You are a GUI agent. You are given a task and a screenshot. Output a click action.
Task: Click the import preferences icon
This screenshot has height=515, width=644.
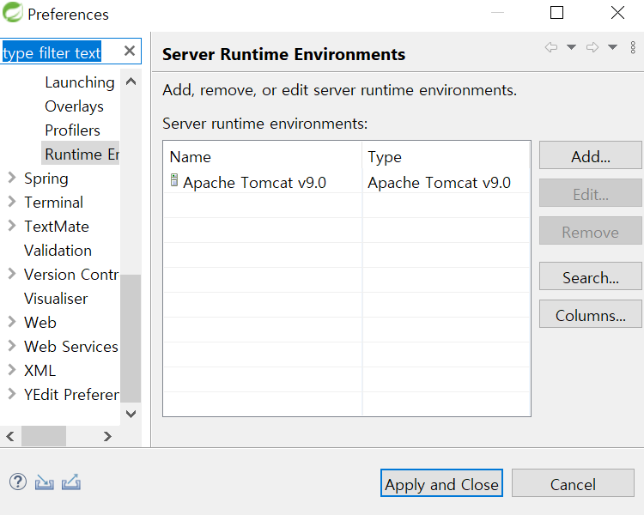[45, 482]
